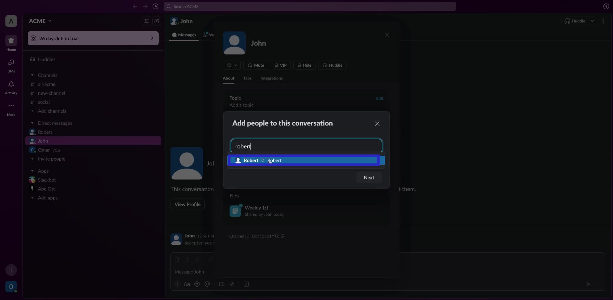
Task: Select the mention (@) icon in message composer
Action: tap(208, 284)
